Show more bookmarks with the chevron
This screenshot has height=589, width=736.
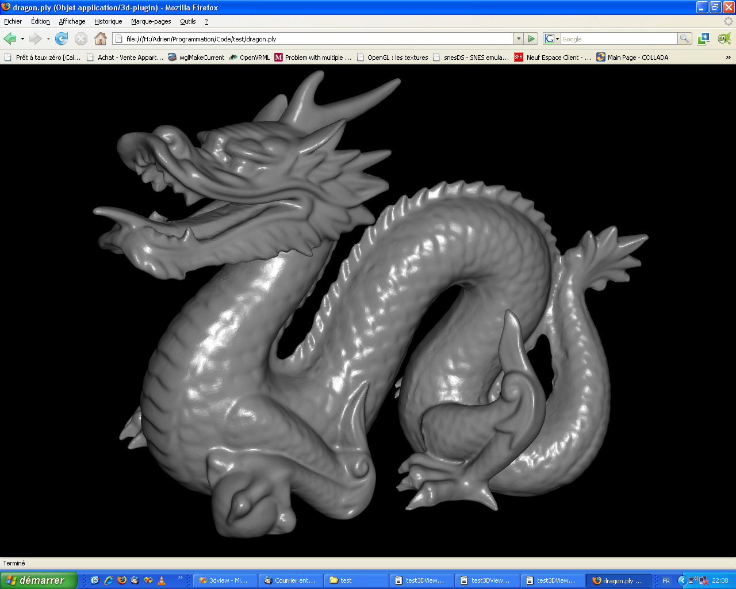[x=728, y=58]
